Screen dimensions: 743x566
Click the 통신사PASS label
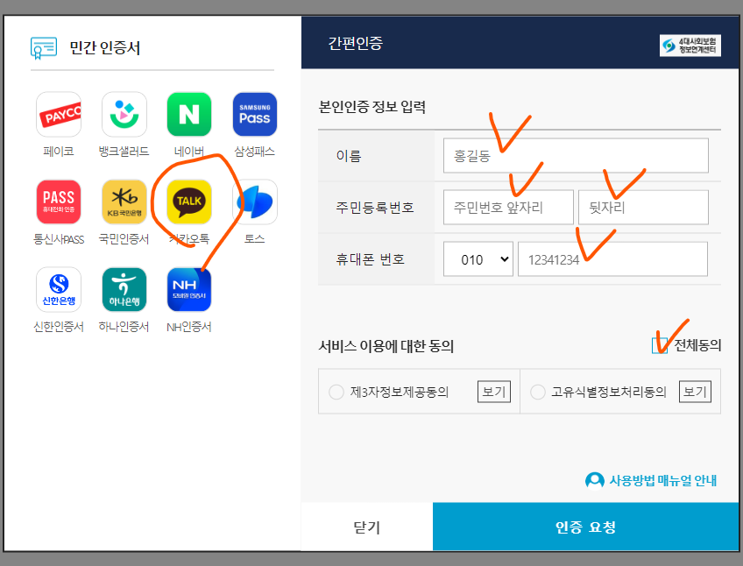pyautogui.click(x=59, y=239)
